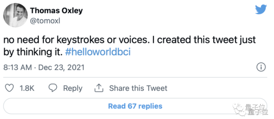Like the tweet with the heart icon
This screenshot has width=274, height=119.
9,88
